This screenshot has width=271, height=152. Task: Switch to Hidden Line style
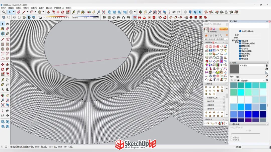19,17
